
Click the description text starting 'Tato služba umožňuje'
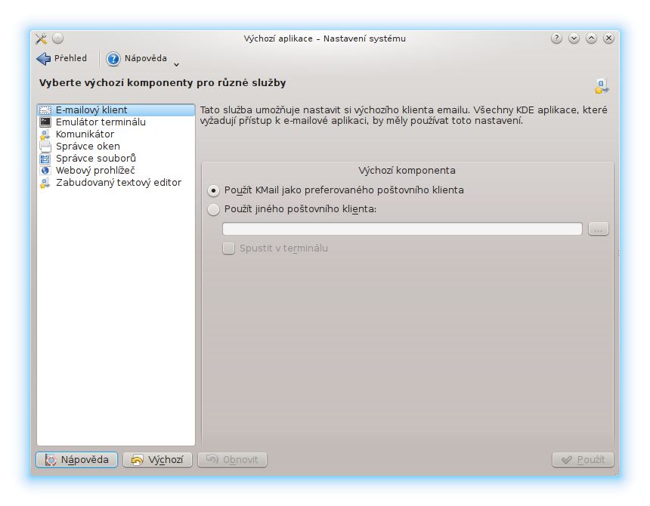tap(404, 116)
